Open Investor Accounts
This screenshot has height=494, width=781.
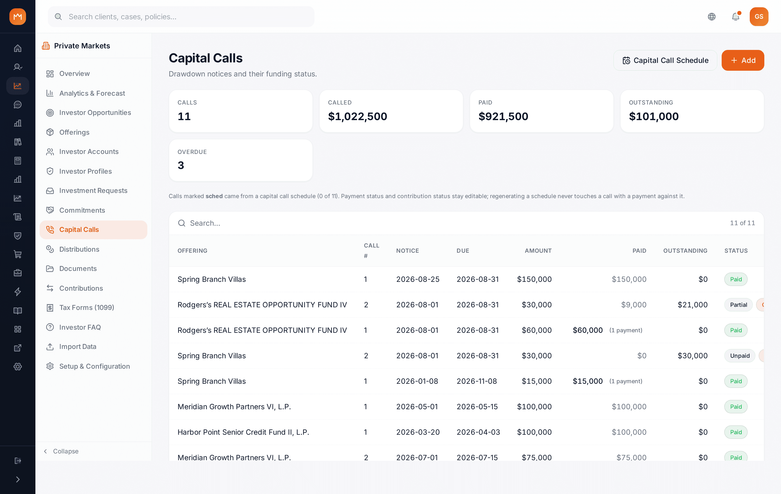click(93, 152)
